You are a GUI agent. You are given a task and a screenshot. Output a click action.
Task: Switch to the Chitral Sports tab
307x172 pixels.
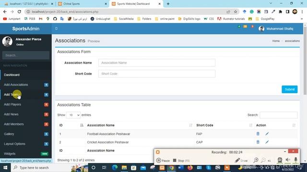[x=83, y=4]
